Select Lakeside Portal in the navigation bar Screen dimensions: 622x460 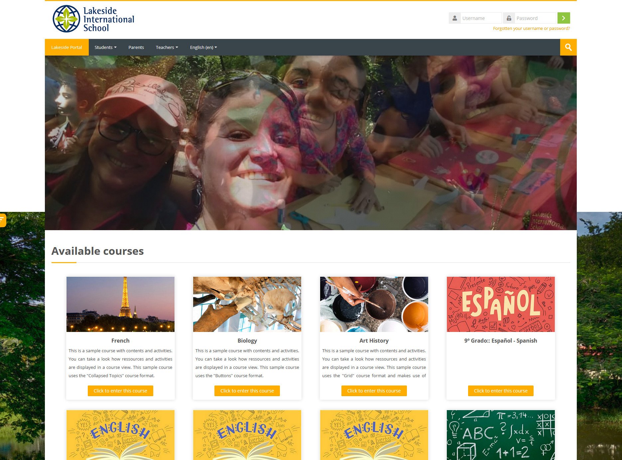coord(66,47)
